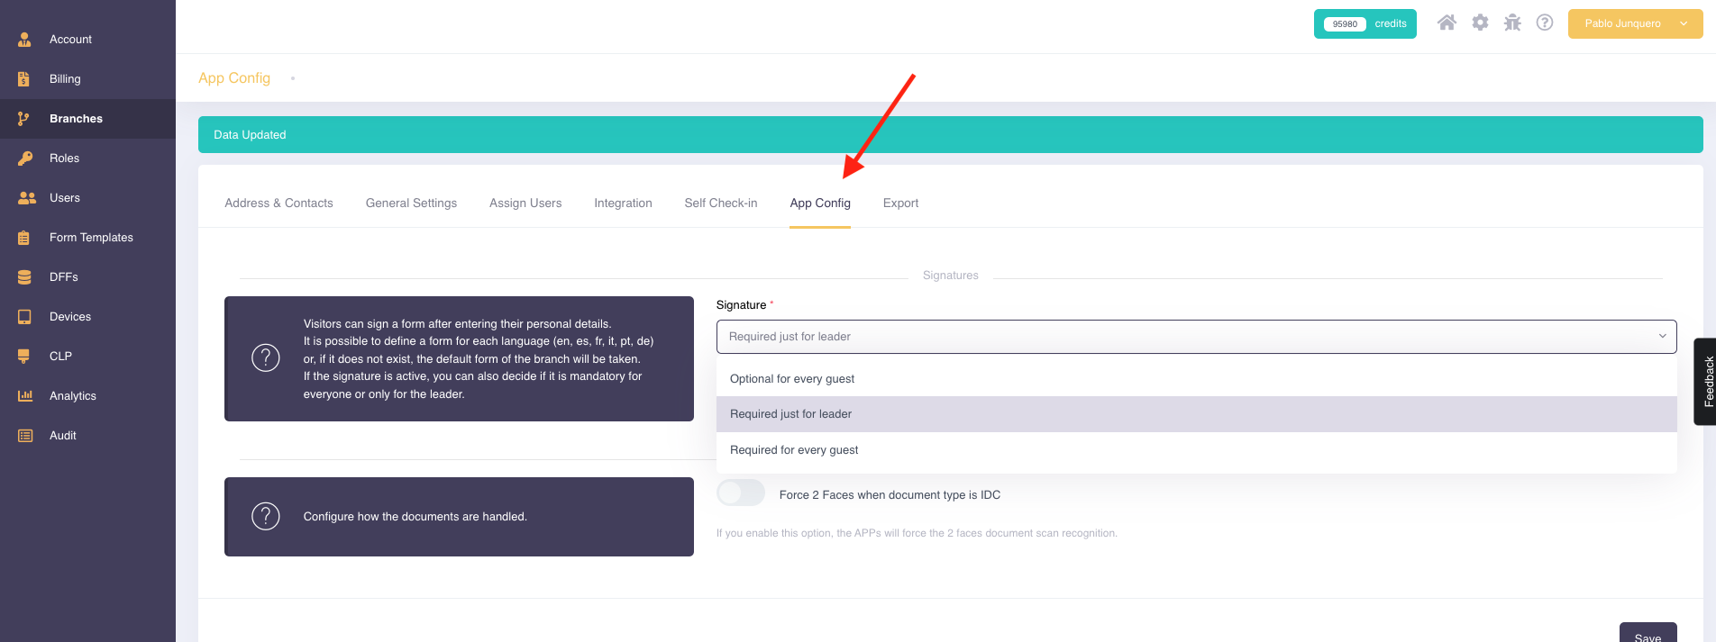Click the Signature field label
Image resolution: width=1716 pixels, height=642 pixels.
click(x=741, y=305)
